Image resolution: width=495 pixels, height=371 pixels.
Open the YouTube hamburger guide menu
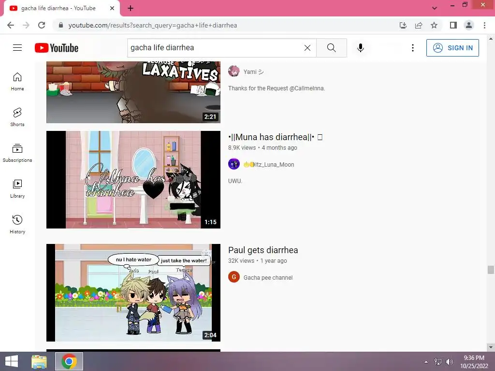[x=17, y=48]
